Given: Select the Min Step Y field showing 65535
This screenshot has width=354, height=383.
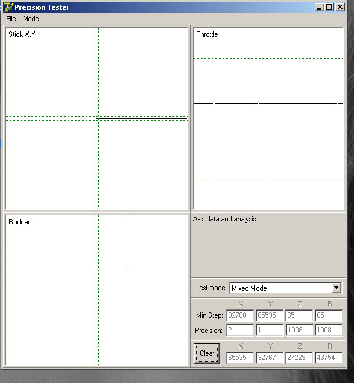Looking at the screenshot, I should point(270,315).
